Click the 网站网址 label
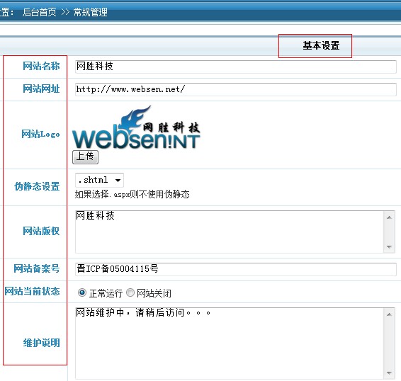 coord(41,89)
